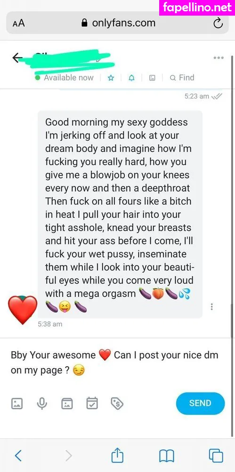Toggle the star favorite icon

(111, 78)
